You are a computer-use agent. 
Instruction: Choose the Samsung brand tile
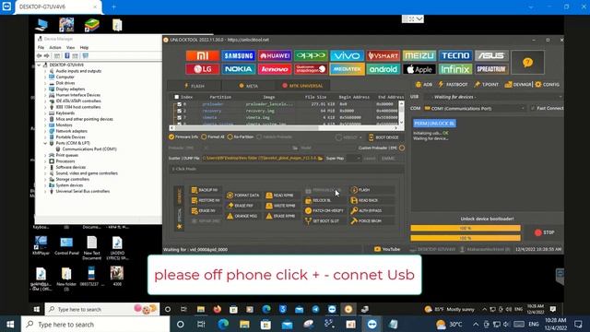click(239, 55)
